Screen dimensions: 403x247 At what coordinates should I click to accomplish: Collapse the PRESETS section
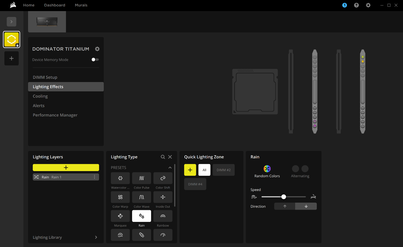(170, 168)
